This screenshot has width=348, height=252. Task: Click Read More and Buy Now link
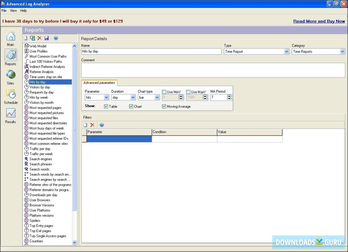point(319,21)
